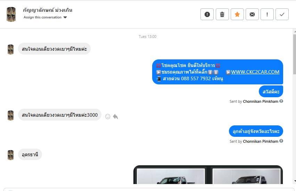Mark conversation unread with envelope icon
Image resolution: width=296 pixels, height=191 pixels.
coord(252,14)
